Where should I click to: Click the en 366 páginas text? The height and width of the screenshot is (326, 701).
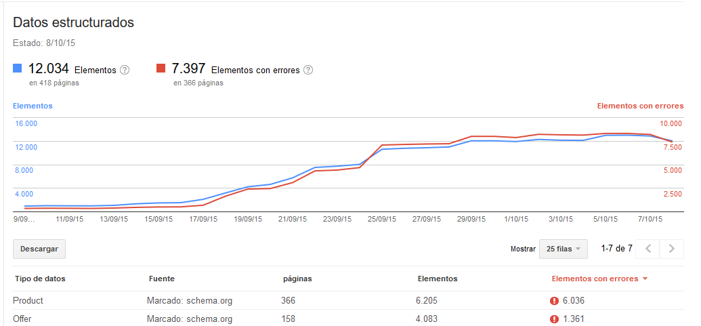198,83
